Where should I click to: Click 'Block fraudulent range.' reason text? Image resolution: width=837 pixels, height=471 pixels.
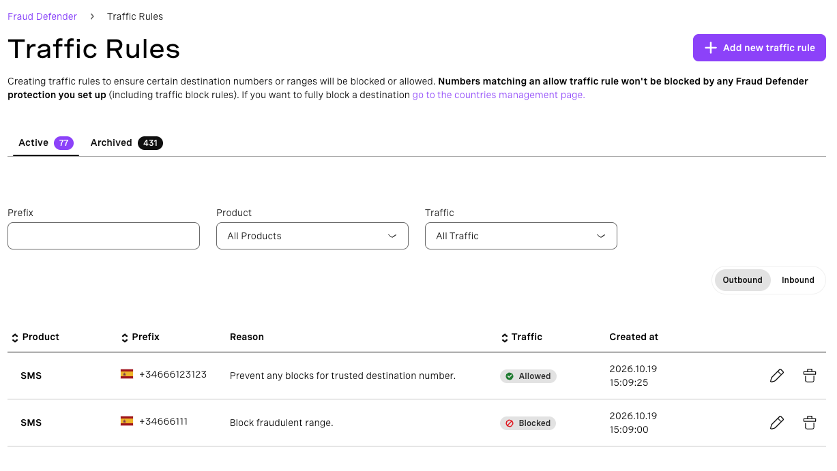(x=281, y=423)
